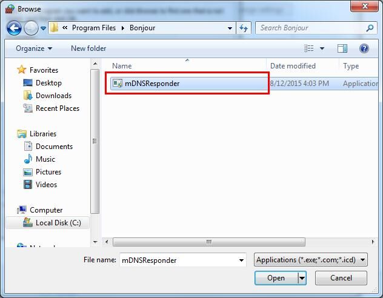Select Computer in the navigation pane
Image resolution: width=383 pixels, height=298 pixels.
pyautogui.click(x=46, y=210)
